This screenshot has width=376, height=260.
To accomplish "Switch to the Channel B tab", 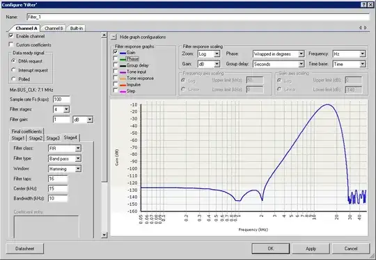I will click(54, 29).
